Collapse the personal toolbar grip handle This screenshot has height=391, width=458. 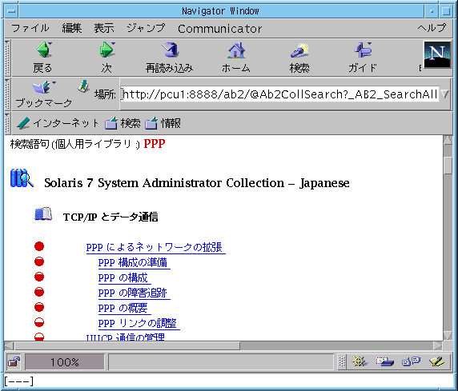[7, 123]
